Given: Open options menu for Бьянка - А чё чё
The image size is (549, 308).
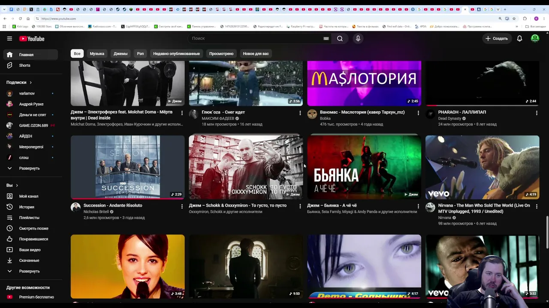Looking at the screenshot, I should [x=418, y=206].
